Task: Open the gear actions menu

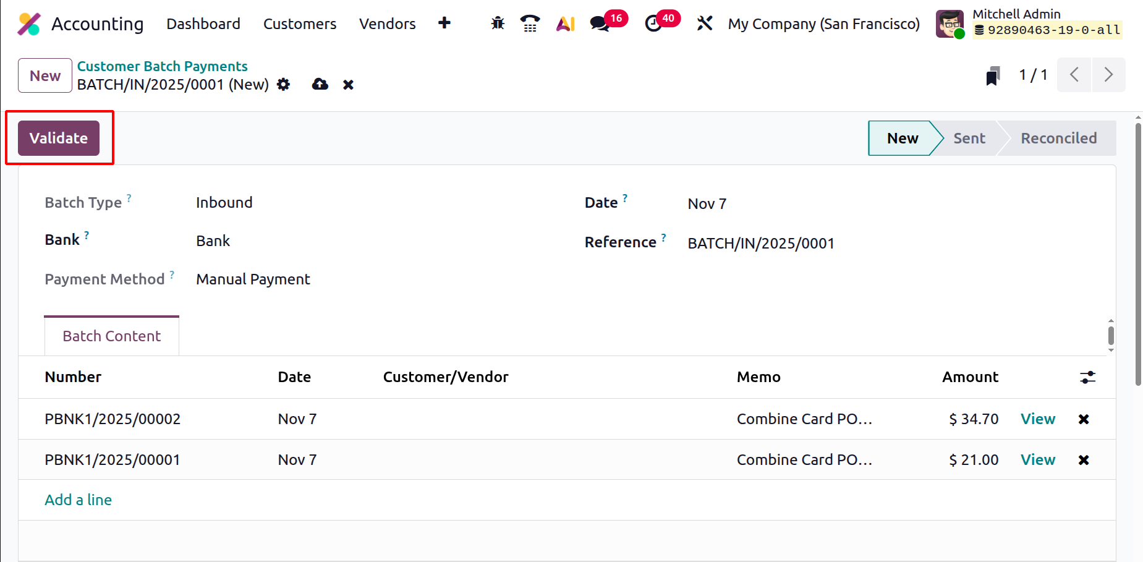Action: (284, 84)
